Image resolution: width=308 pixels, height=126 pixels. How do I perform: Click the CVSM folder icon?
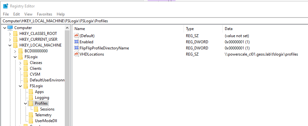point(26,74)
